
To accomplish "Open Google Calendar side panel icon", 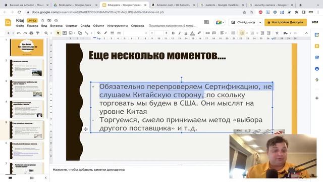I will tap(317, 35).
